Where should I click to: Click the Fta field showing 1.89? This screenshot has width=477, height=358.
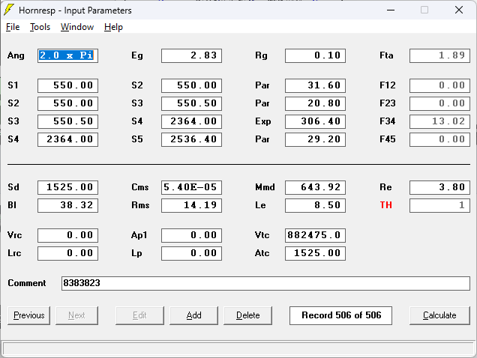[x=439, y=55]
